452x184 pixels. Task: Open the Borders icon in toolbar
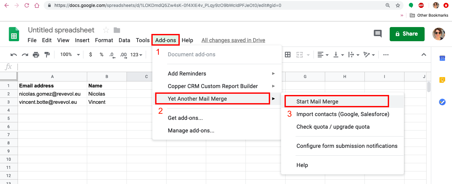click(288, 55)
